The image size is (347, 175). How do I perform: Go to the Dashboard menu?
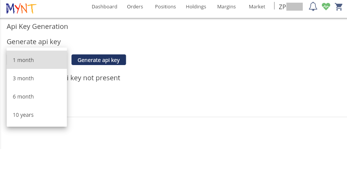point(104,6)
